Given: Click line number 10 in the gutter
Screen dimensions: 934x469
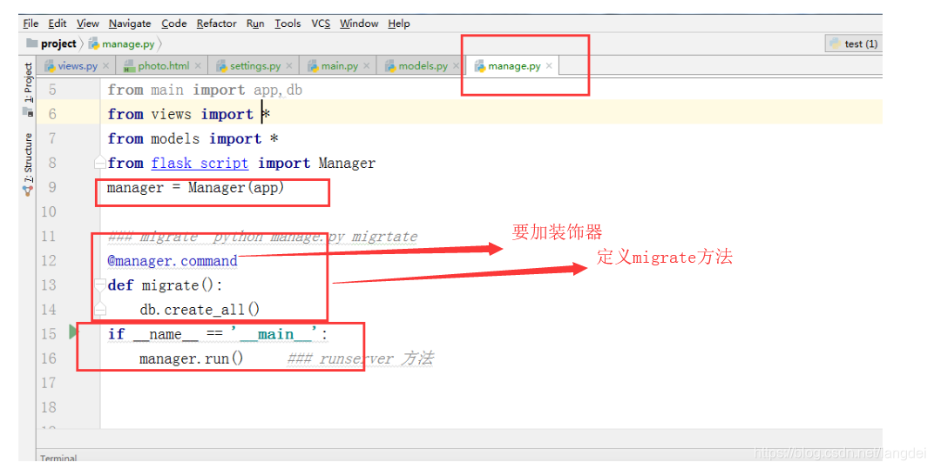Looking at the screenshot, I should point(49,212).
